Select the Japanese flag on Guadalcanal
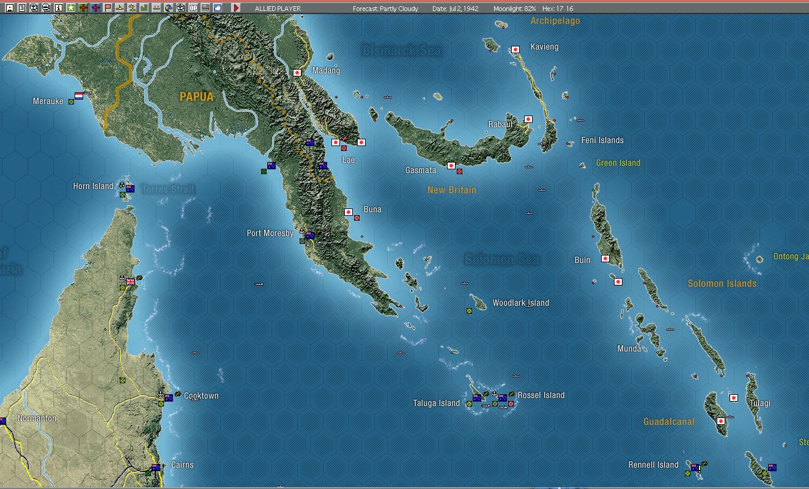 coord(721,421)
